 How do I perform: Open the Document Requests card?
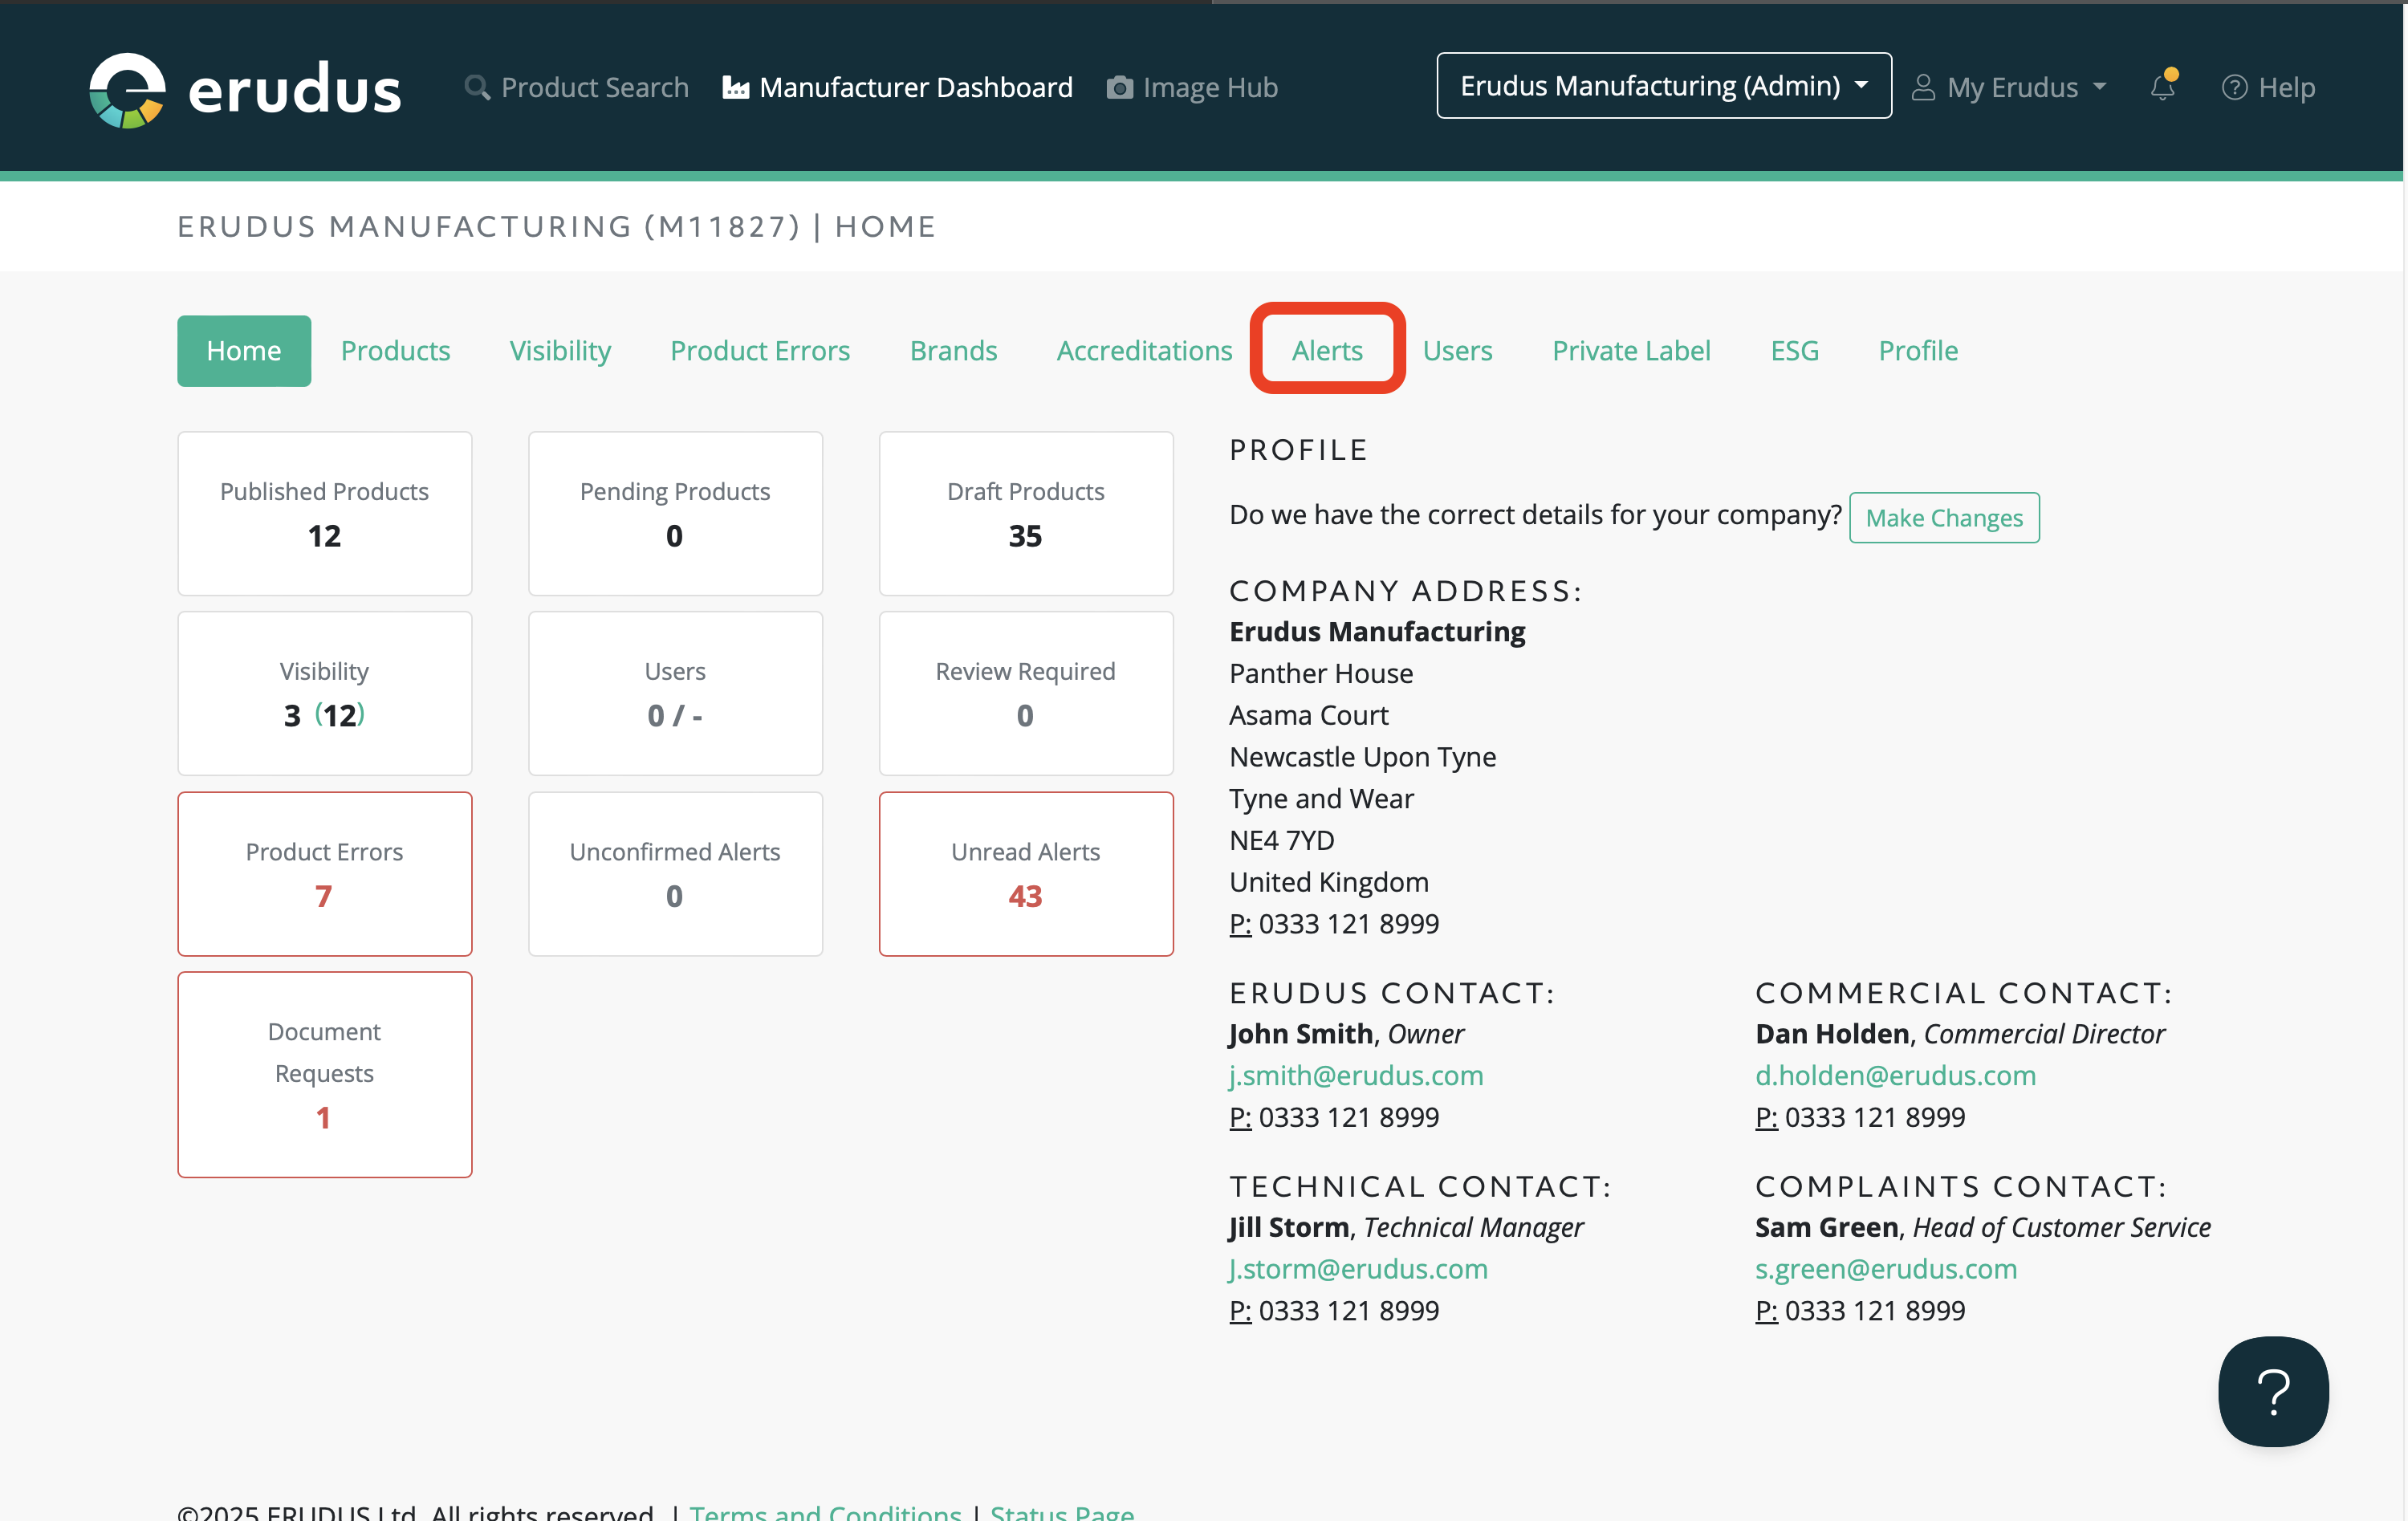[324, 1074]
